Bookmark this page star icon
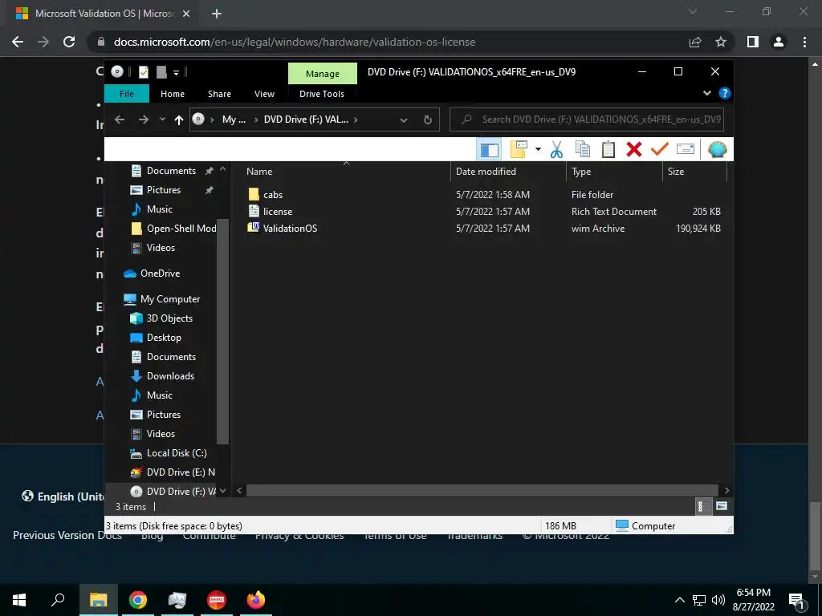Screen dimensions: 822x616 coord(721,42)
